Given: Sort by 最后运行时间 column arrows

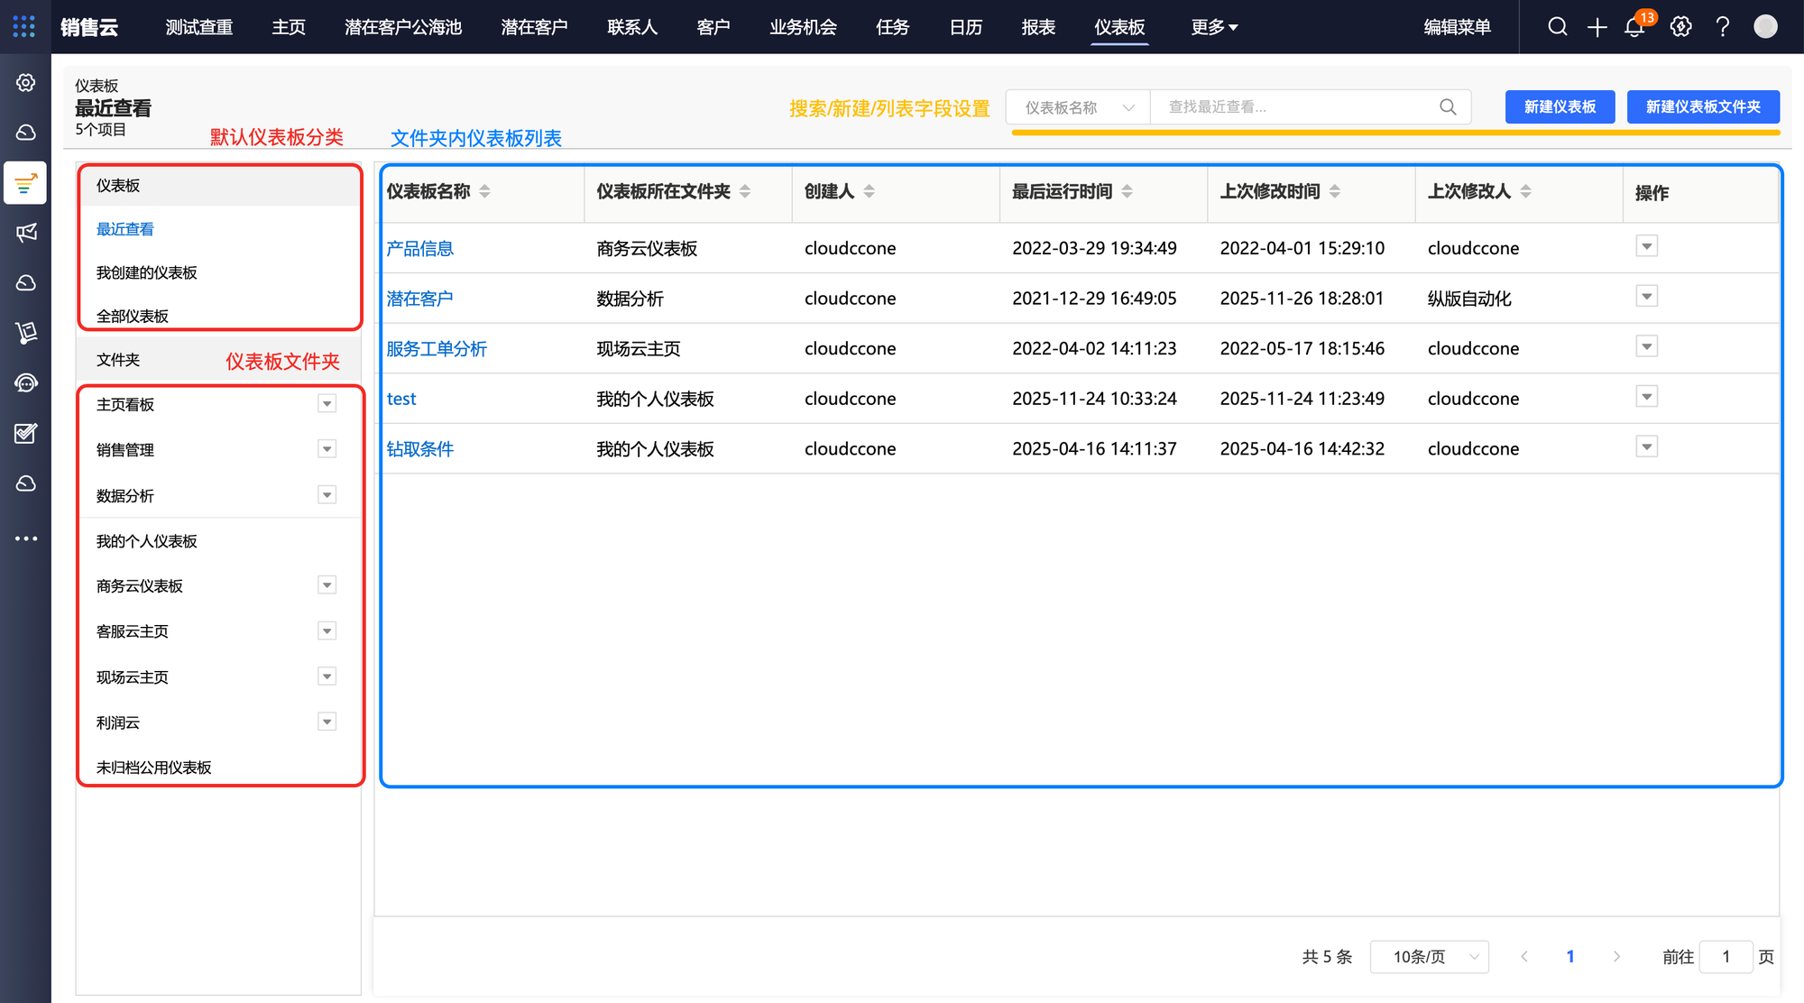Looking at the screenshot, I should pyautogui.click(x=1127, y=191).
